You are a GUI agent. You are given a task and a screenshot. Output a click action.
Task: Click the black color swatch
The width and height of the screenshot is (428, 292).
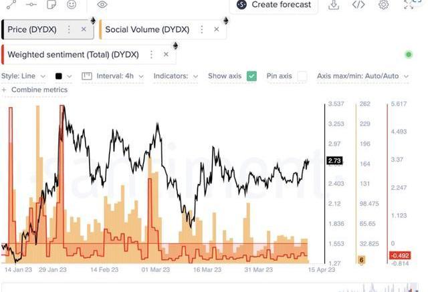(x=60, y=76)
